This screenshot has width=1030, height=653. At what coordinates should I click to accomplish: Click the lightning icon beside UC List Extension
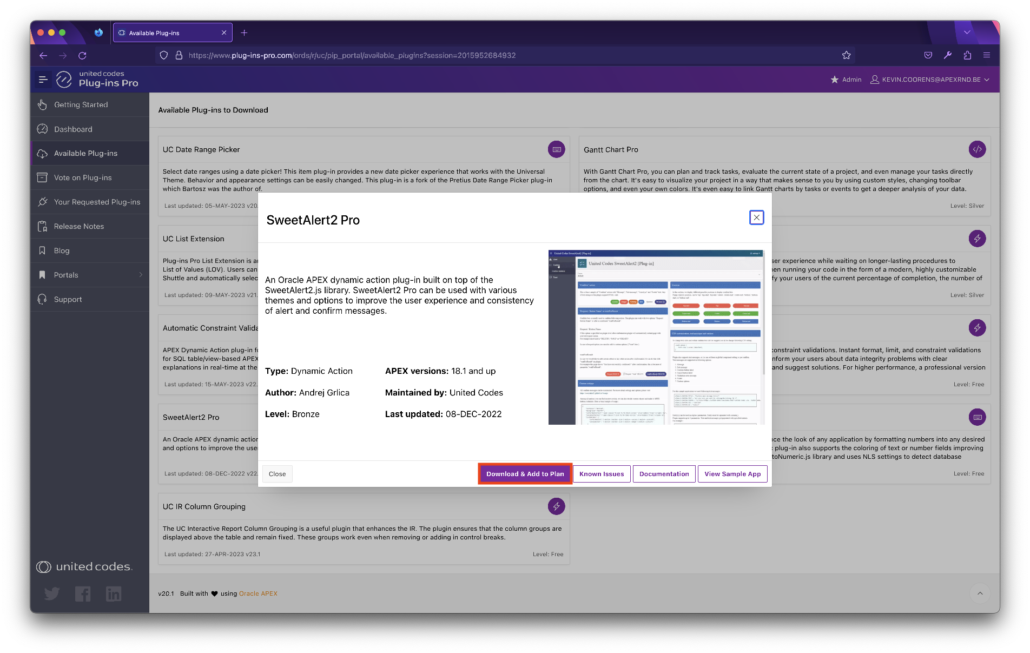coord(977,239)
